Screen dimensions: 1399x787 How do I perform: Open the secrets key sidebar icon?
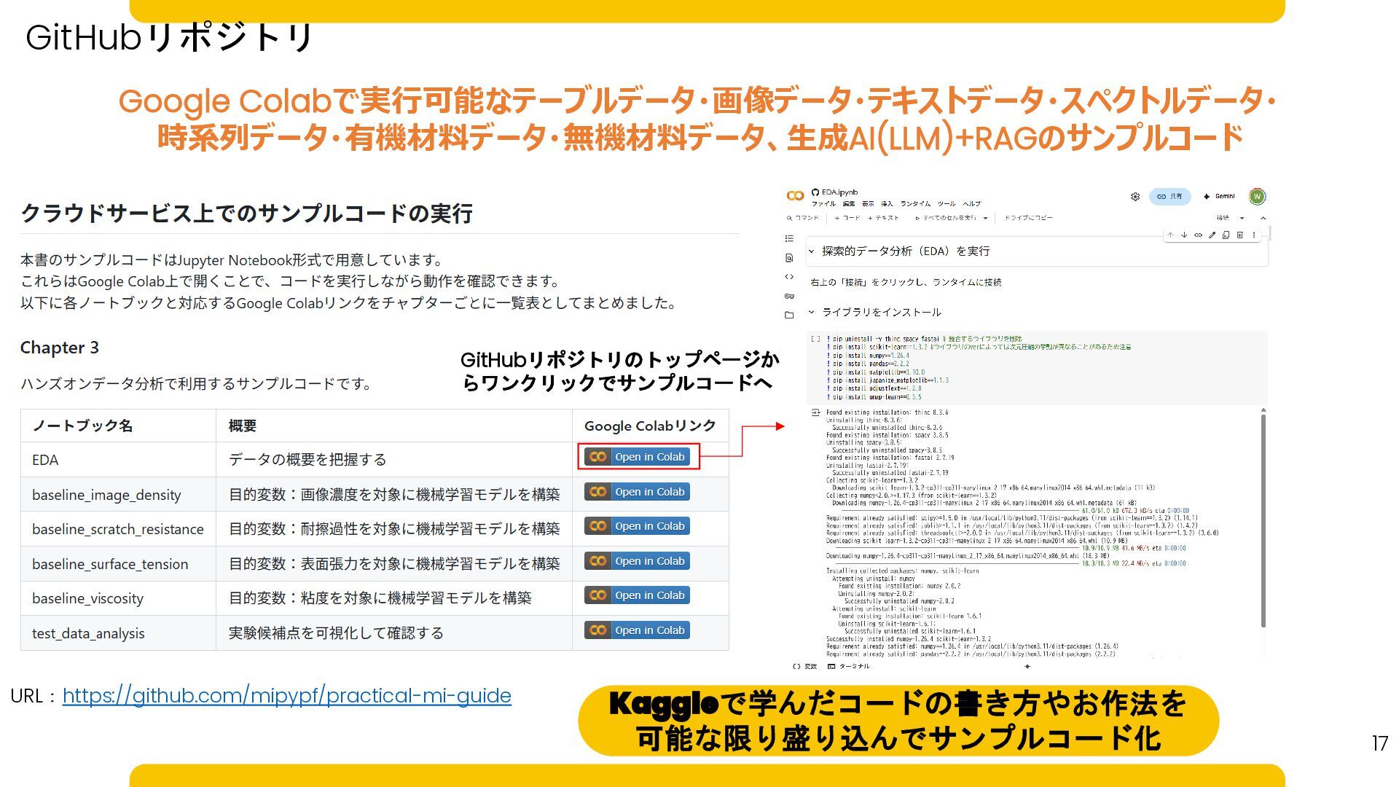[789, 296]
